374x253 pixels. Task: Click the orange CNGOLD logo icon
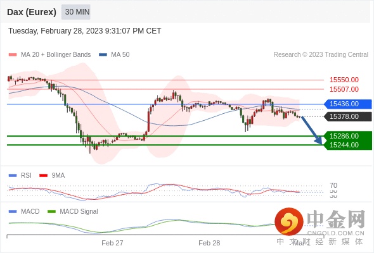coord(289,221)
